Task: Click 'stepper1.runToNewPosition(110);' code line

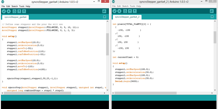Action: tap(26, 51)
